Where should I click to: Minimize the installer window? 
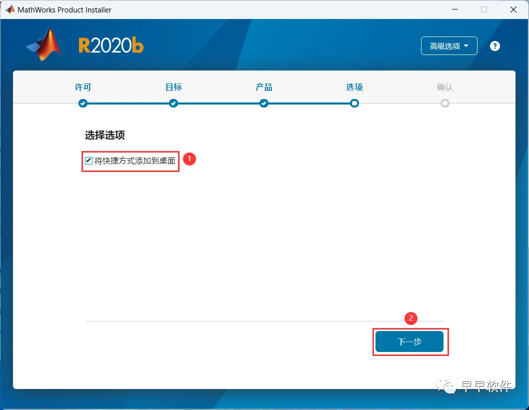tap(455, 9)
